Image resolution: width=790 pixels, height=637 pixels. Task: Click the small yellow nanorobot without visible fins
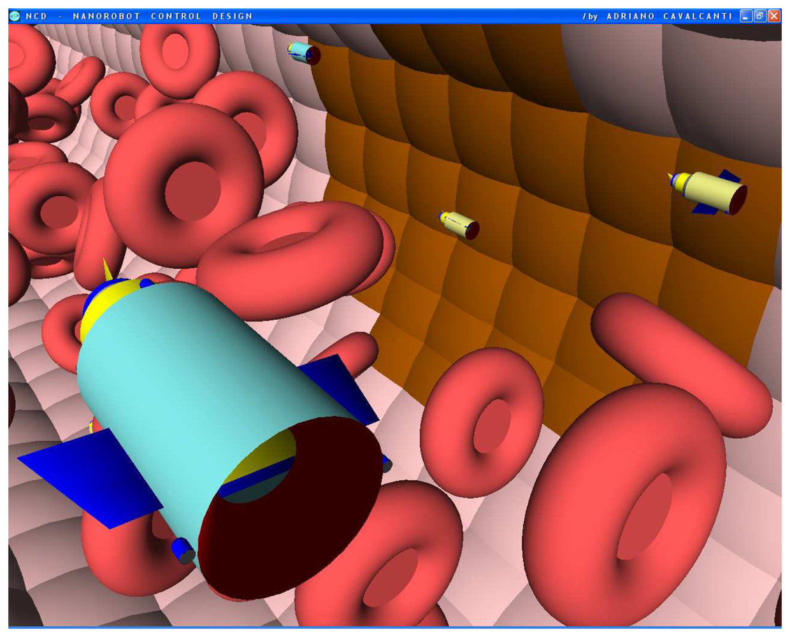point(459,225)
